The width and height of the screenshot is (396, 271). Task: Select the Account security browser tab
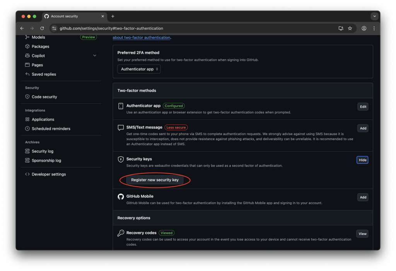(75, 16)
